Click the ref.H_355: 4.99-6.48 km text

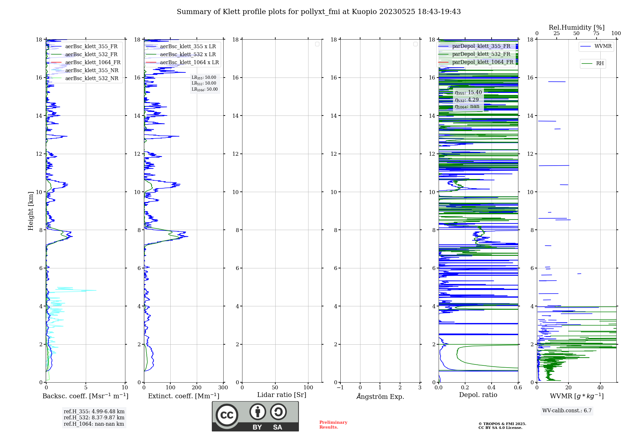pyautogui.click(x=94, y=412)
